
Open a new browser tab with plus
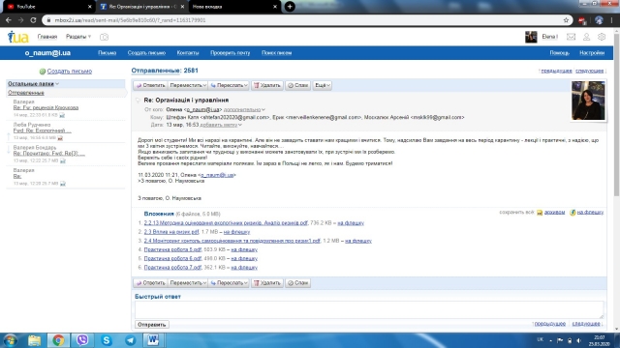(x=290, y=7)
